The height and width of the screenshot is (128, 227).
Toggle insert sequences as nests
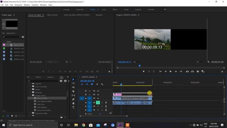click(x=82, y=84)
